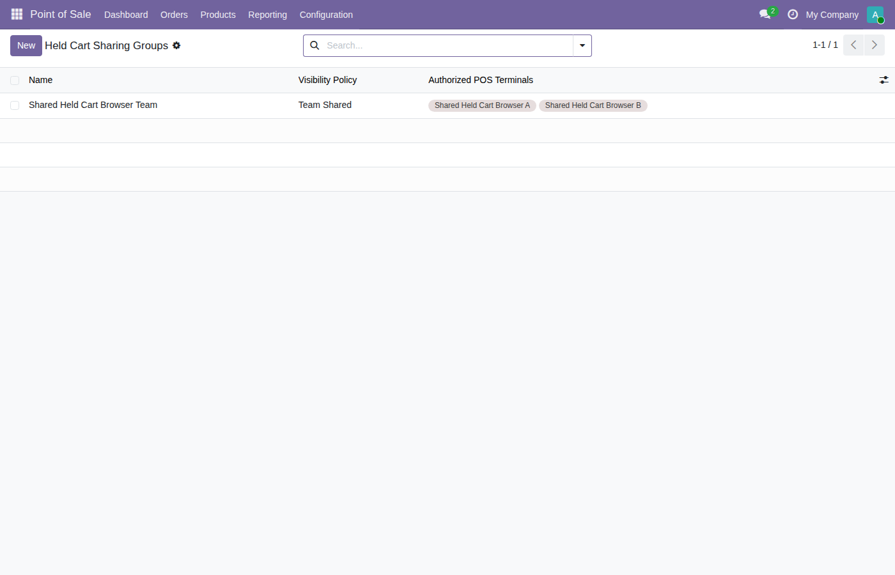Open the Dashboard menu

click(126, 15)
